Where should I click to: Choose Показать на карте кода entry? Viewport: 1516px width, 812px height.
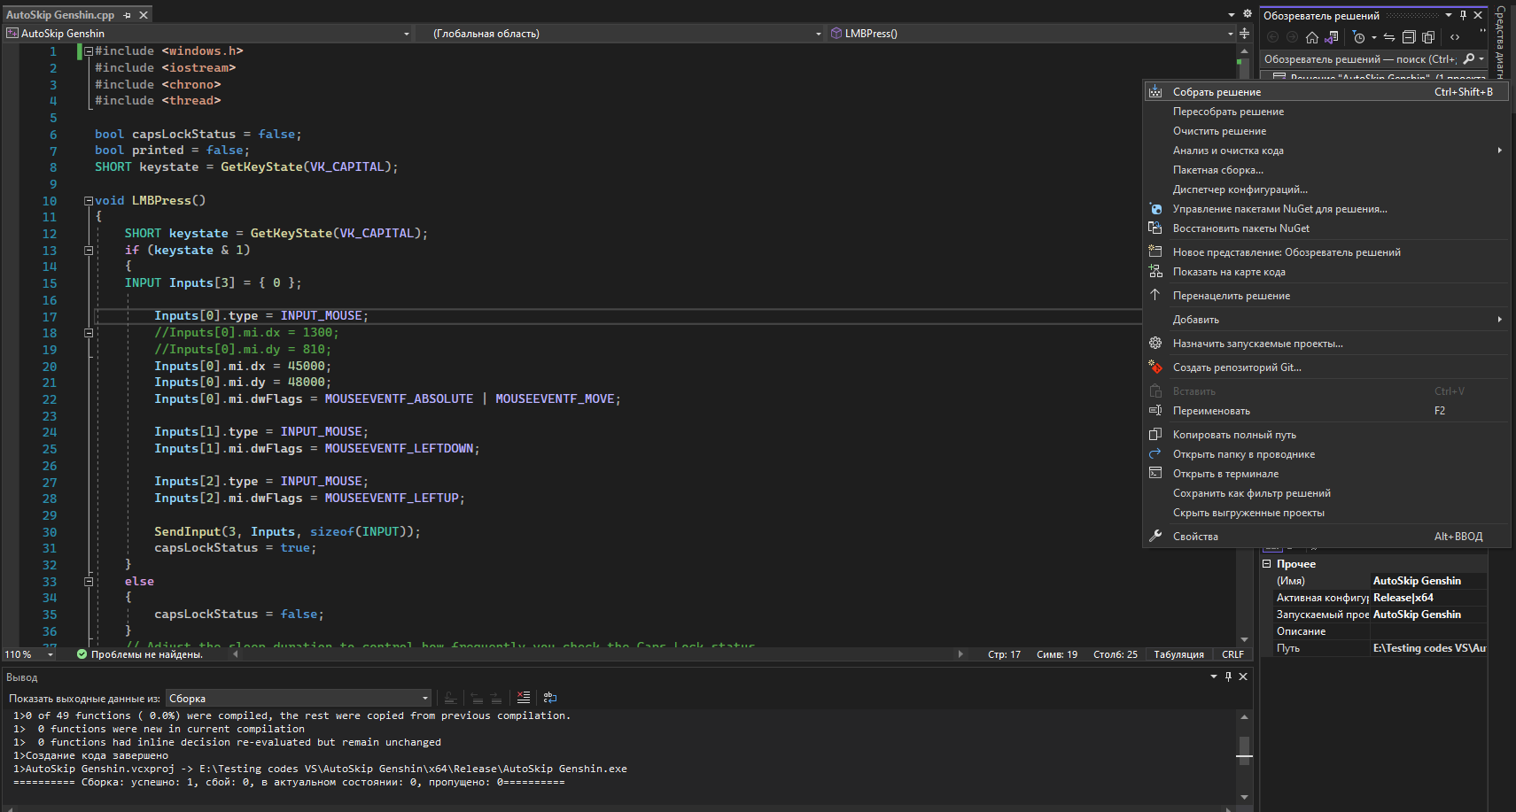point(1326,272)
